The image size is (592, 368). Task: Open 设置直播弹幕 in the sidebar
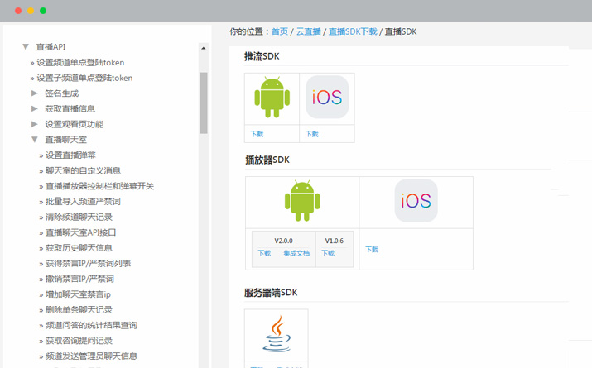tap(70, 155)
